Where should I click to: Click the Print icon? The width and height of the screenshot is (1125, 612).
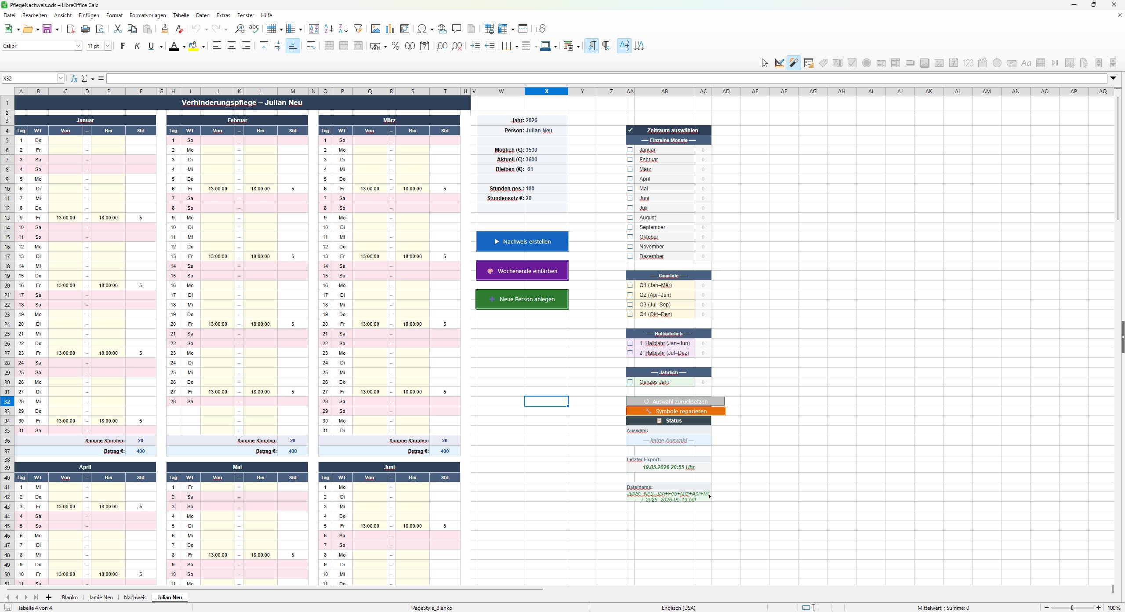[x=85, y=29]
